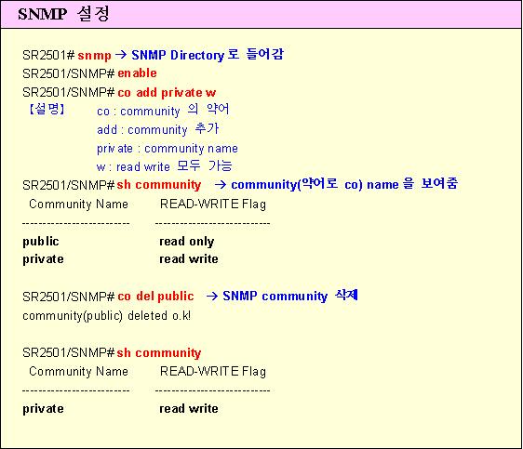Click 'SR2501/SNMP#' prompt before 'co del public'
Screen dimensions: 523x449
(x=69, y=297)
